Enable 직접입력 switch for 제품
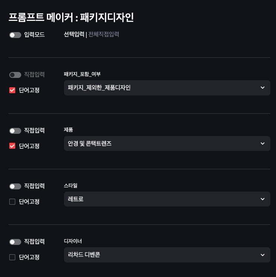The image size is (276, 277). (15, 131)
